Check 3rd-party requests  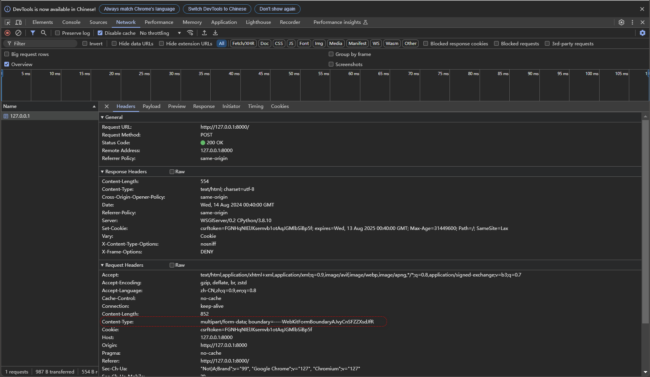[x=547, y=43]
